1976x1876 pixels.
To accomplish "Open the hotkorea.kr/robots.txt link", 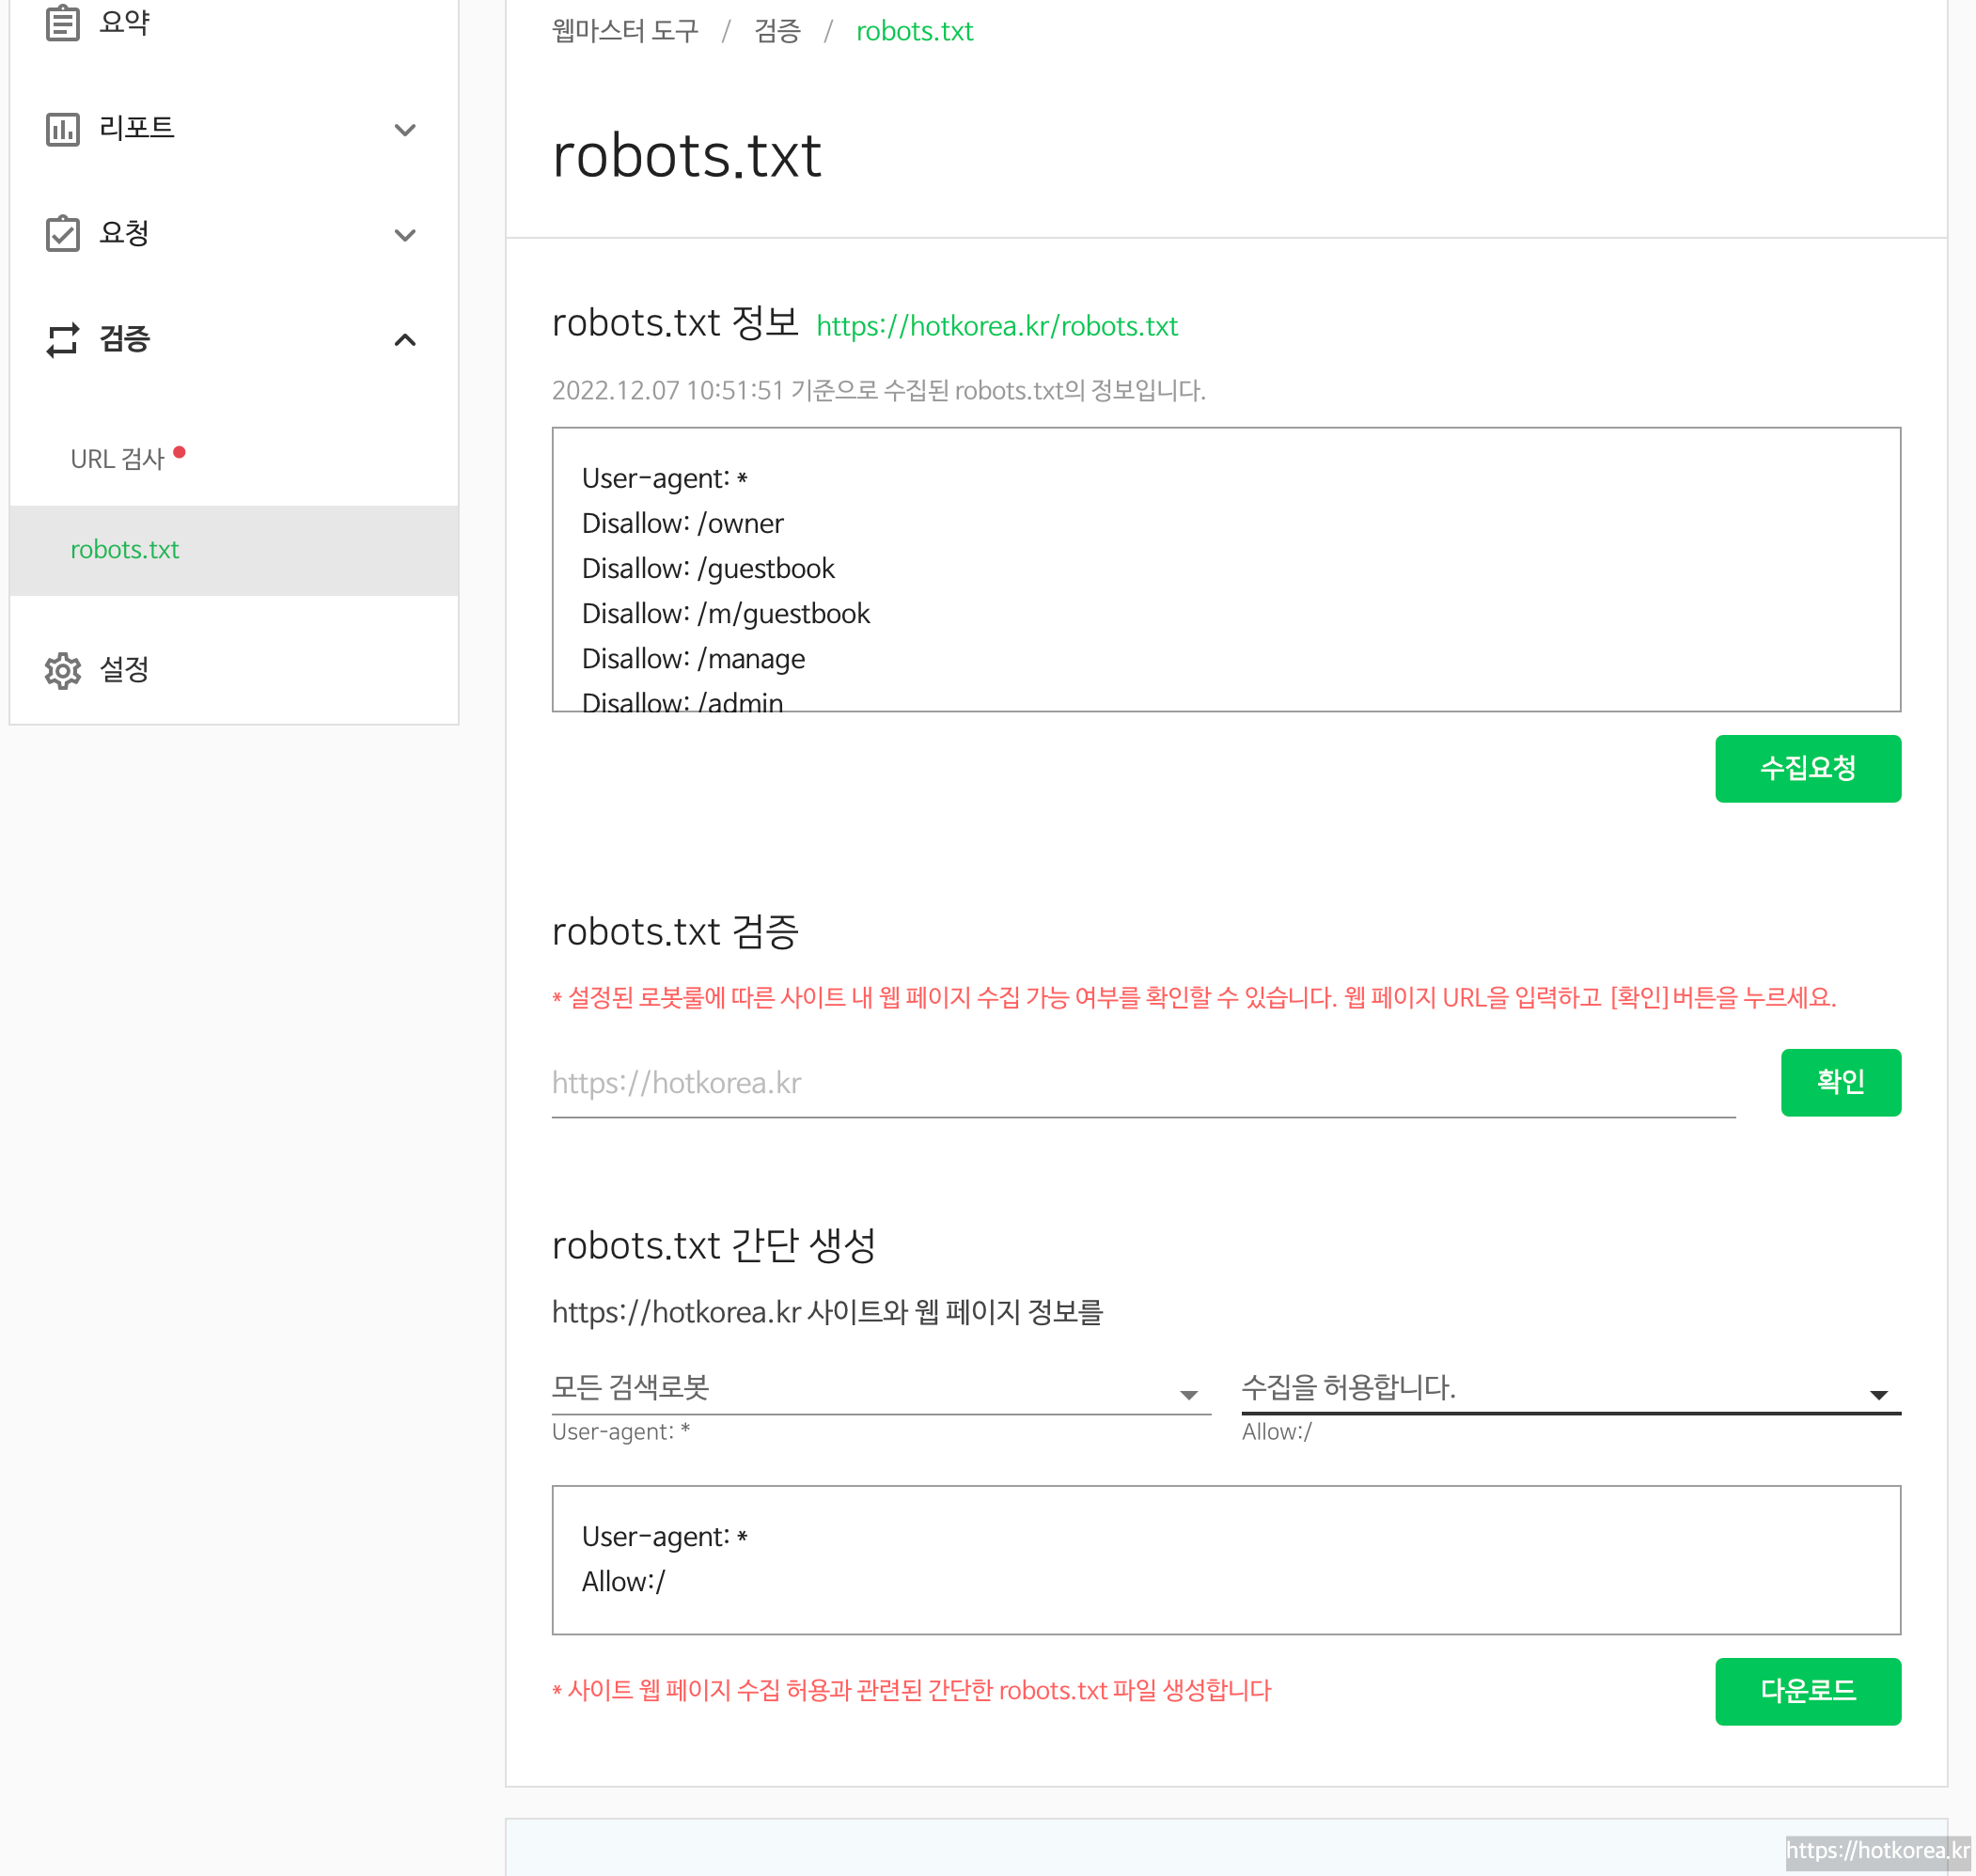I will pos(996,326).
